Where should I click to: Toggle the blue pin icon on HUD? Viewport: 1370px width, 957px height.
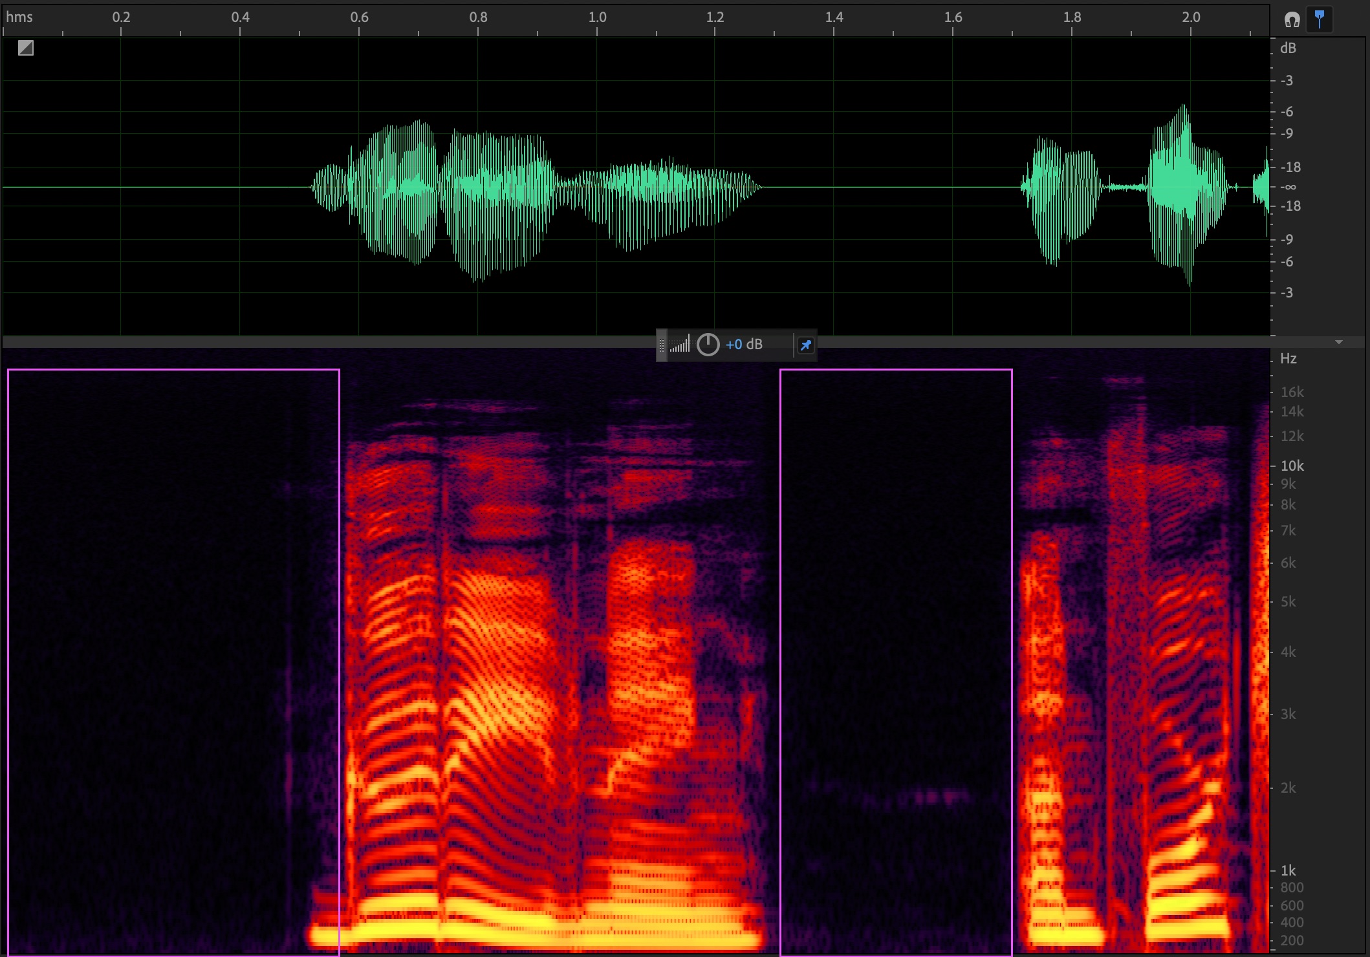tap(805, 345)
